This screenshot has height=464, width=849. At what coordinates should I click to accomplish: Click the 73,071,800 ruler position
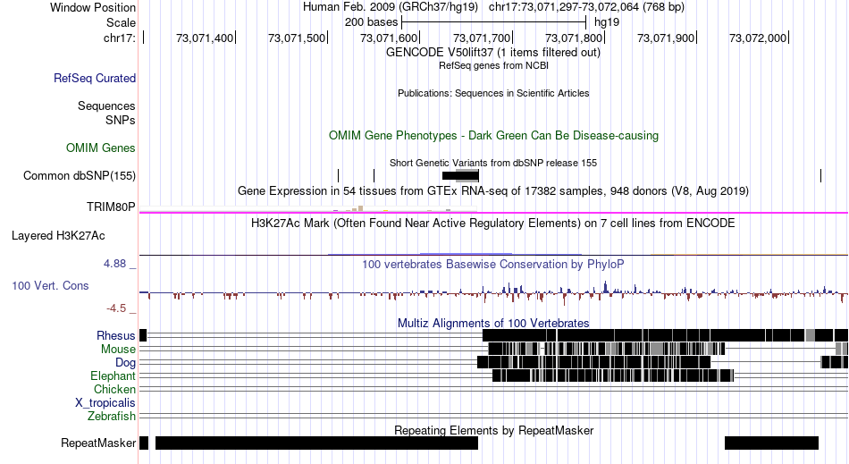click(574, 38)
